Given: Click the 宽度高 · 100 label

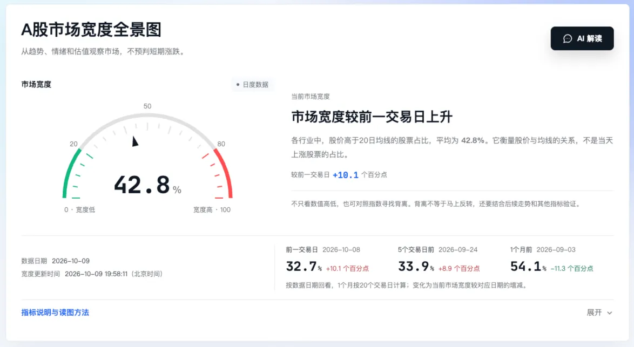Looking at the screenshot, I should tap(212, 209).
